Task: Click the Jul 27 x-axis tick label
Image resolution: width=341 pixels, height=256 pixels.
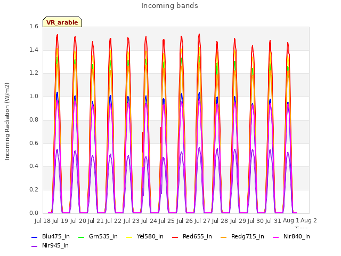Action: pos(202,221)
